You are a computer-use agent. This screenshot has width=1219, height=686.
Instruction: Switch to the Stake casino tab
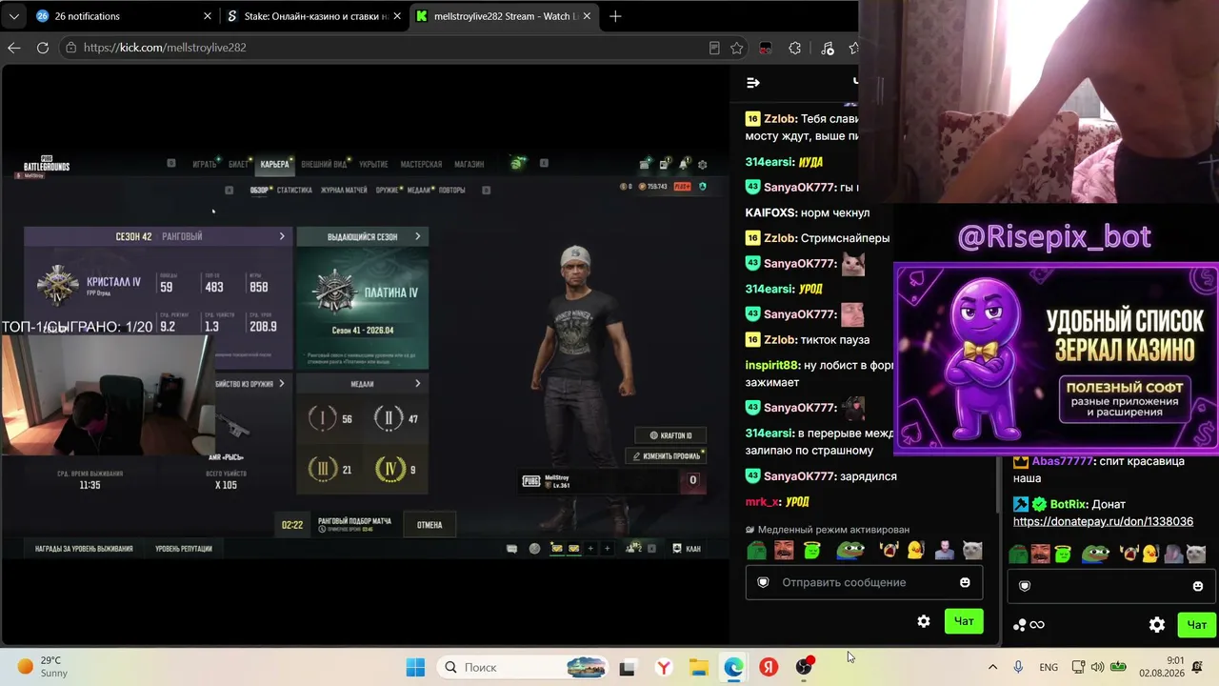click(313, 16)
